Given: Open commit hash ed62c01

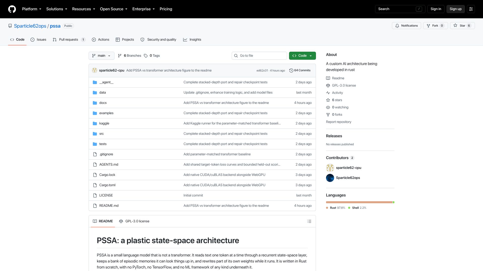Looking at the screenshot, I should pyautogui.click(x=262, y=71).
